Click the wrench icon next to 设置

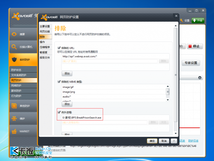tap(181, 20)
